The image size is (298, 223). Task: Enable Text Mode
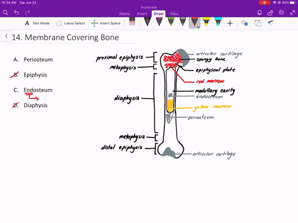pyautogui.click(x=37, y=24)
